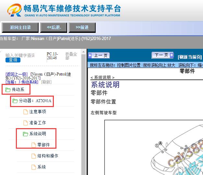203x175 pixels.
Task: Click the right arrow icon on 下一页
Action: click(172, 55)
